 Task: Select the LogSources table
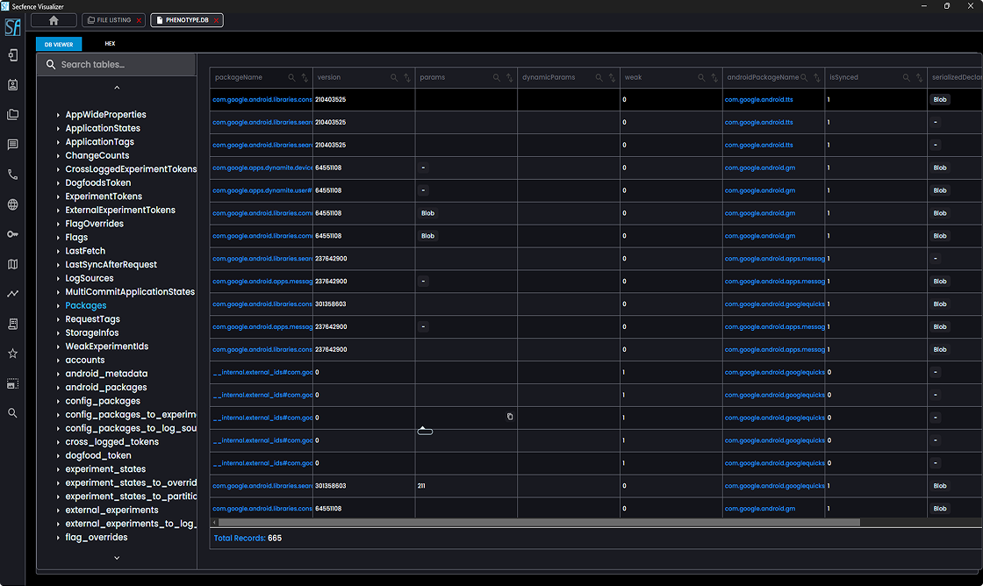(90, 278)
